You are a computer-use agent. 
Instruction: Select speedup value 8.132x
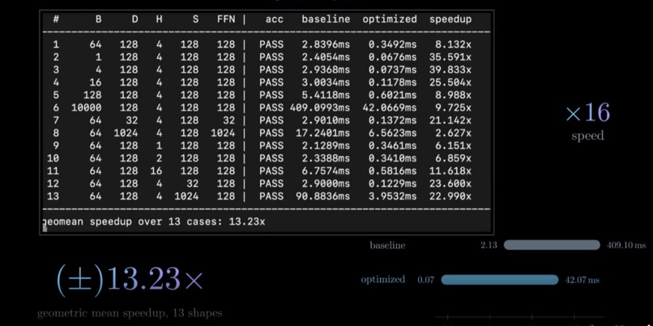454,44
